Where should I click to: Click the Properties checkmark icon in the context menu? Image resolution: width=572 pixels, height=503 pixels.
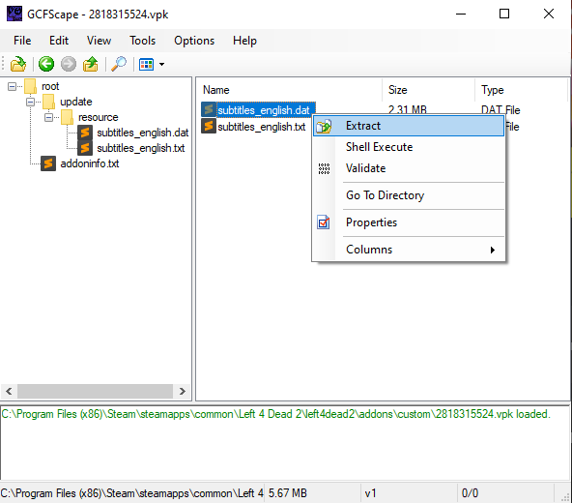point(324,222)
